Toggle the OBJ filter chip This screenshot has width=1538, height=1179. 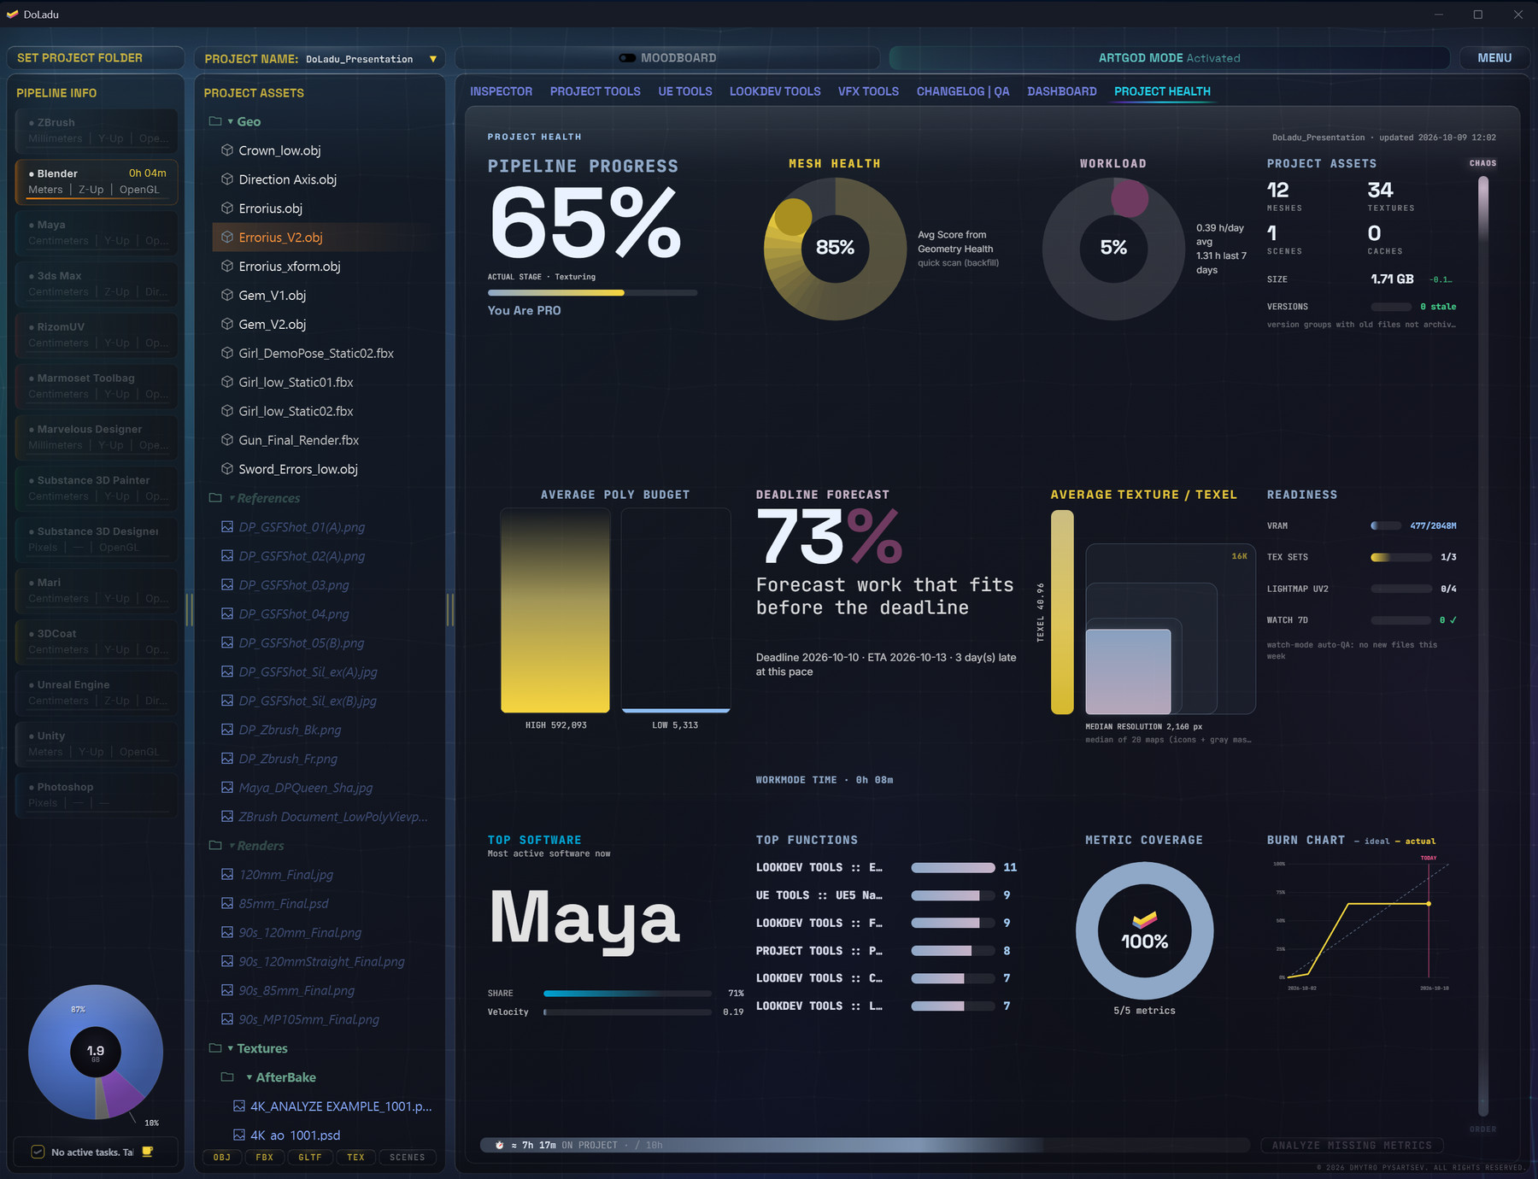tap(222, 1158)
